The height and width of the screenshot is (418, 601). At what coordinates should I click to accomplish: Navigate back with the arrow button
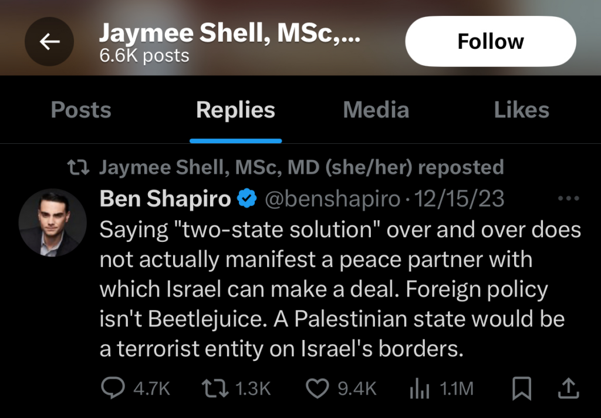pyautogui.click(x=49, y=41)
